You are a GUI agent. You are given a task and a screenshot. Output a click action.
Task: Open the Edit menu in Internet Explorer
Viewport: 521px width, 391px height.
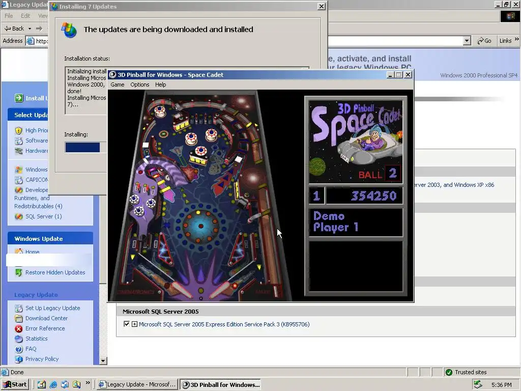pyautogui.click(x=25, y=16)
